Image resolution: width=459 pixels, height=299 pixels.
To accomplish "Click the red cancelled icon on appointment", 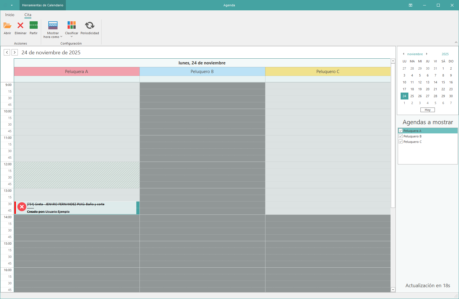I will coord(22,207).
